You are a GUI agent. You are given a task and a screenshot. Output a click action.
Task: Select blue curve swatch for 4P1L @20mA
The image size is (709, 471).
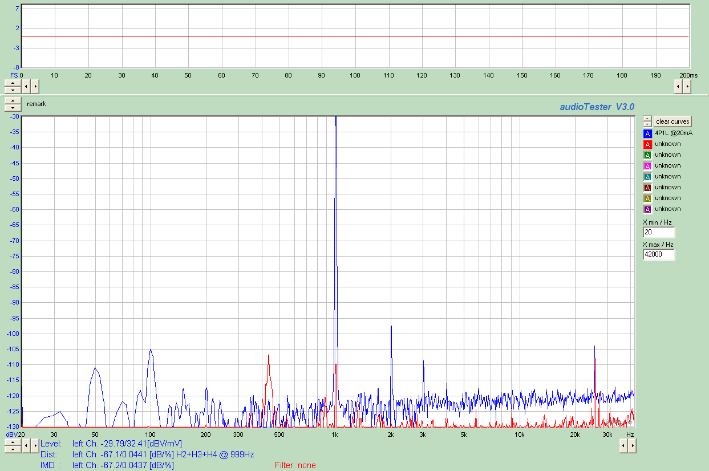tap(647, 133)
